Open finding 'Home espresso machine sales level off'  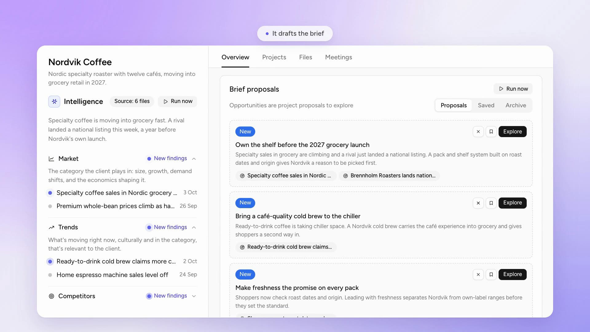coord(122,275)
